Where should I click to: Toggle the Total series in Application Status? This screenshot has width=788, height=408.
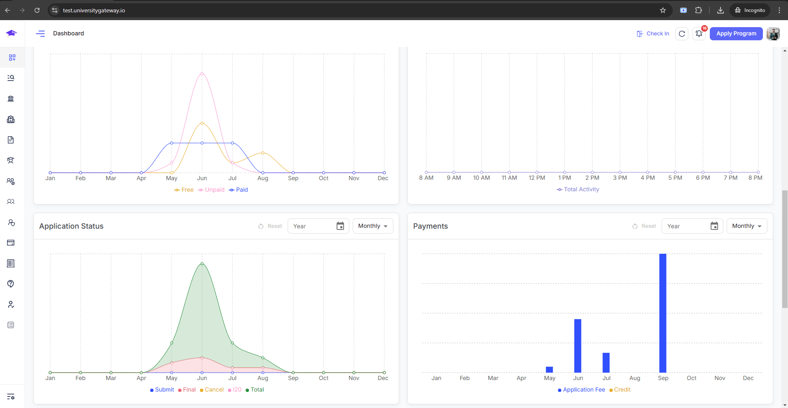pyautogui.click(x=257, y=389)
